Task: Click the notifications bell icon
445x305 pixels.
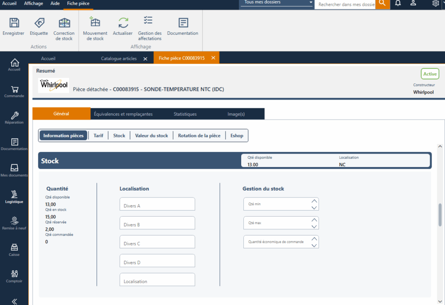Action: 398,3
